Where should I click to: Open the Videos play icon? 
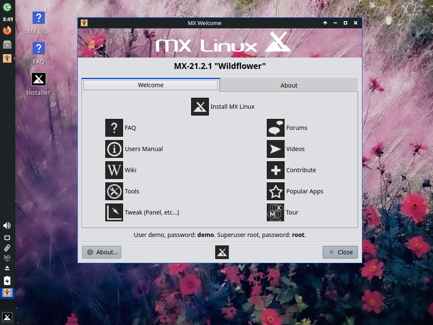point(276,149)
